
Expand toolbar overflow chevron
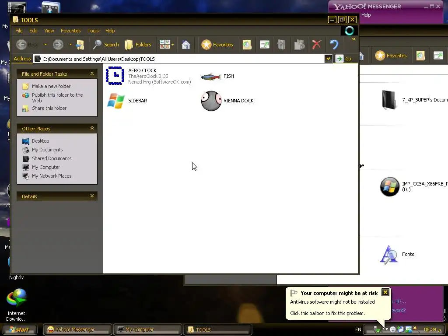click(x=353, y=39)
